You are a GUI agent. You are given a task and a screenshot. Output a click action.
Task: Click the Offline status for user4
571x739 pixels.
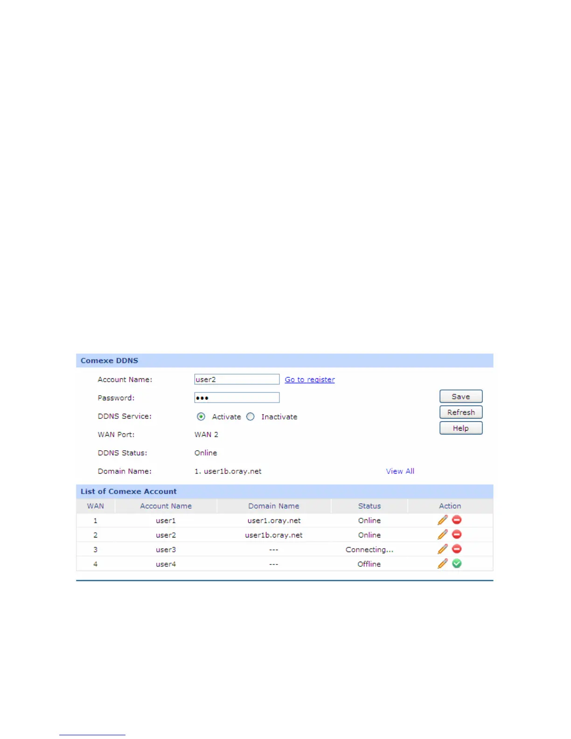[x=369, y=564]
